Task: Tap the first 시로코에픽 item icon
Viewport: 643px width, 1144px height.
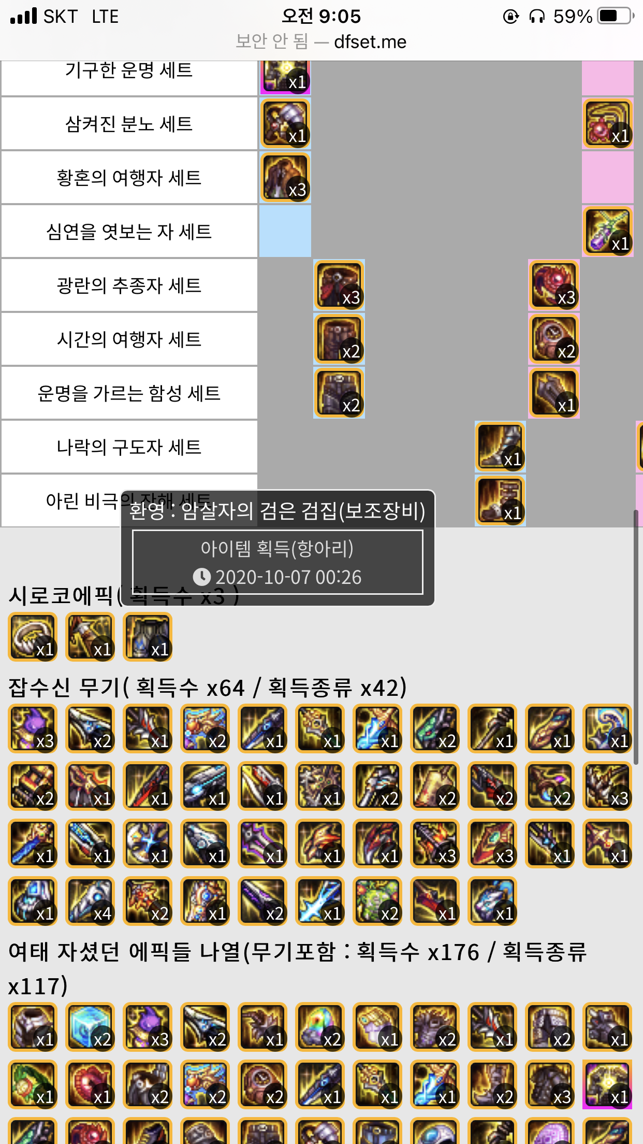Action: (33, 637)
